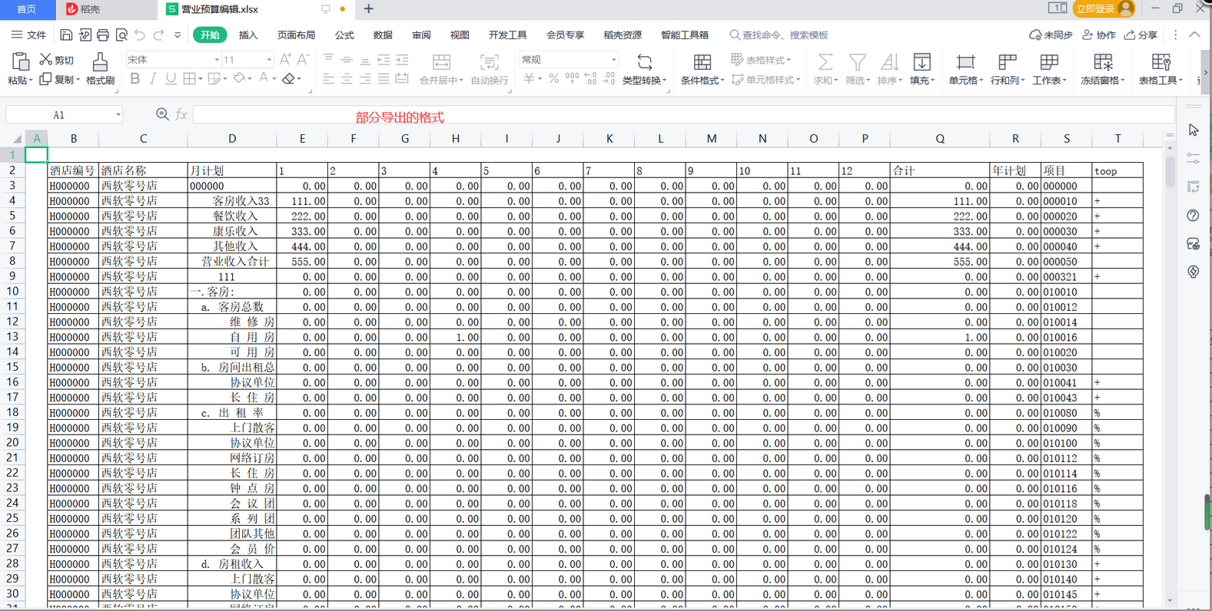Open the 文件 menu
The width and height of the screenshot is (1212, 611).
tap(28, 35)
